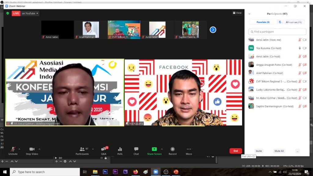The height and width of the screenshot is (176, 313).
Task: Click the green encryption shield icon
Action: [8, 13]
